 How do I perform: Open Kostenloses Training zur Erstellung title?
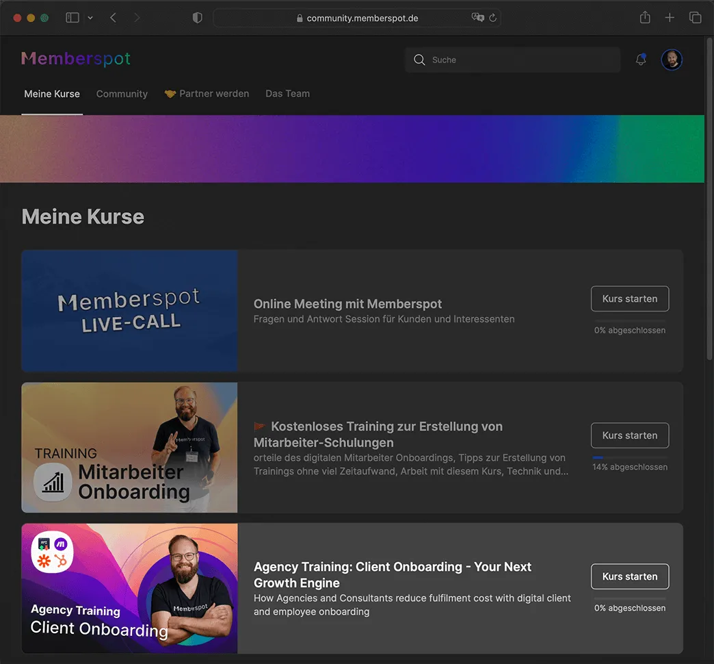[378, 434]
